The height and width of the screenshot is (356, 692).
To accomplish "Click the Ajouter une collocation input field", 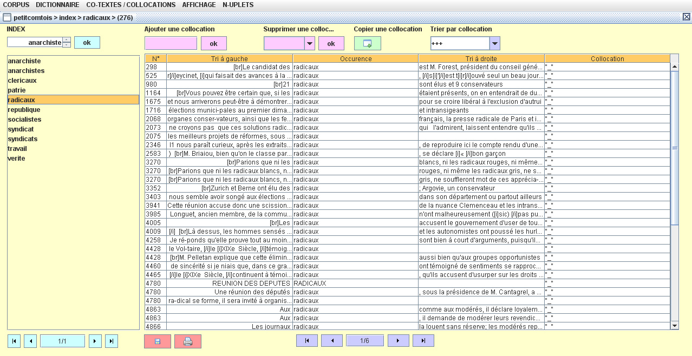I will pos(171,43).
